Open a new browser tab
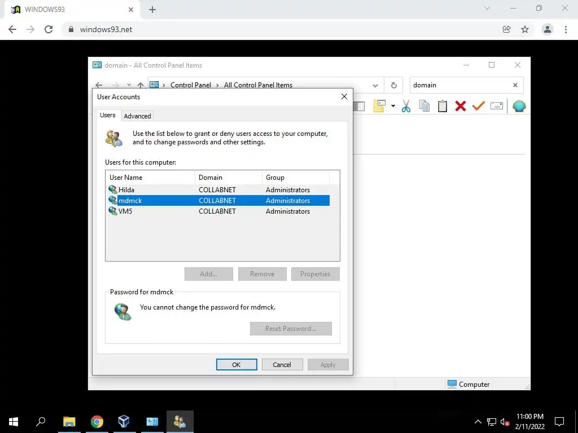The image size is (578, 433). pos(152,10)
